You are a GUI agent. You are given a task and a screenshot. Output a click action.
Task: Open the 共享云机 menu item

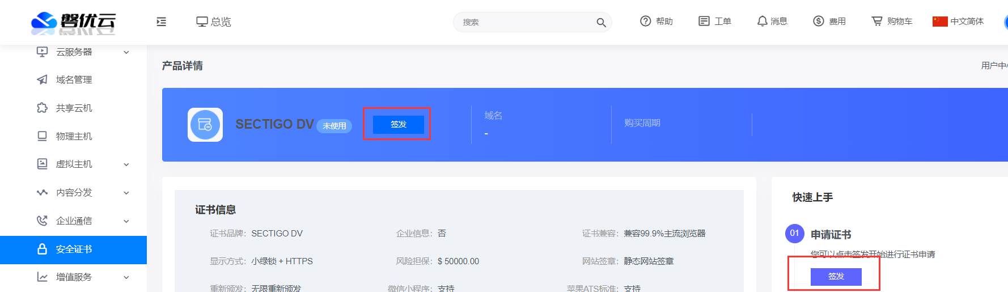73,108
